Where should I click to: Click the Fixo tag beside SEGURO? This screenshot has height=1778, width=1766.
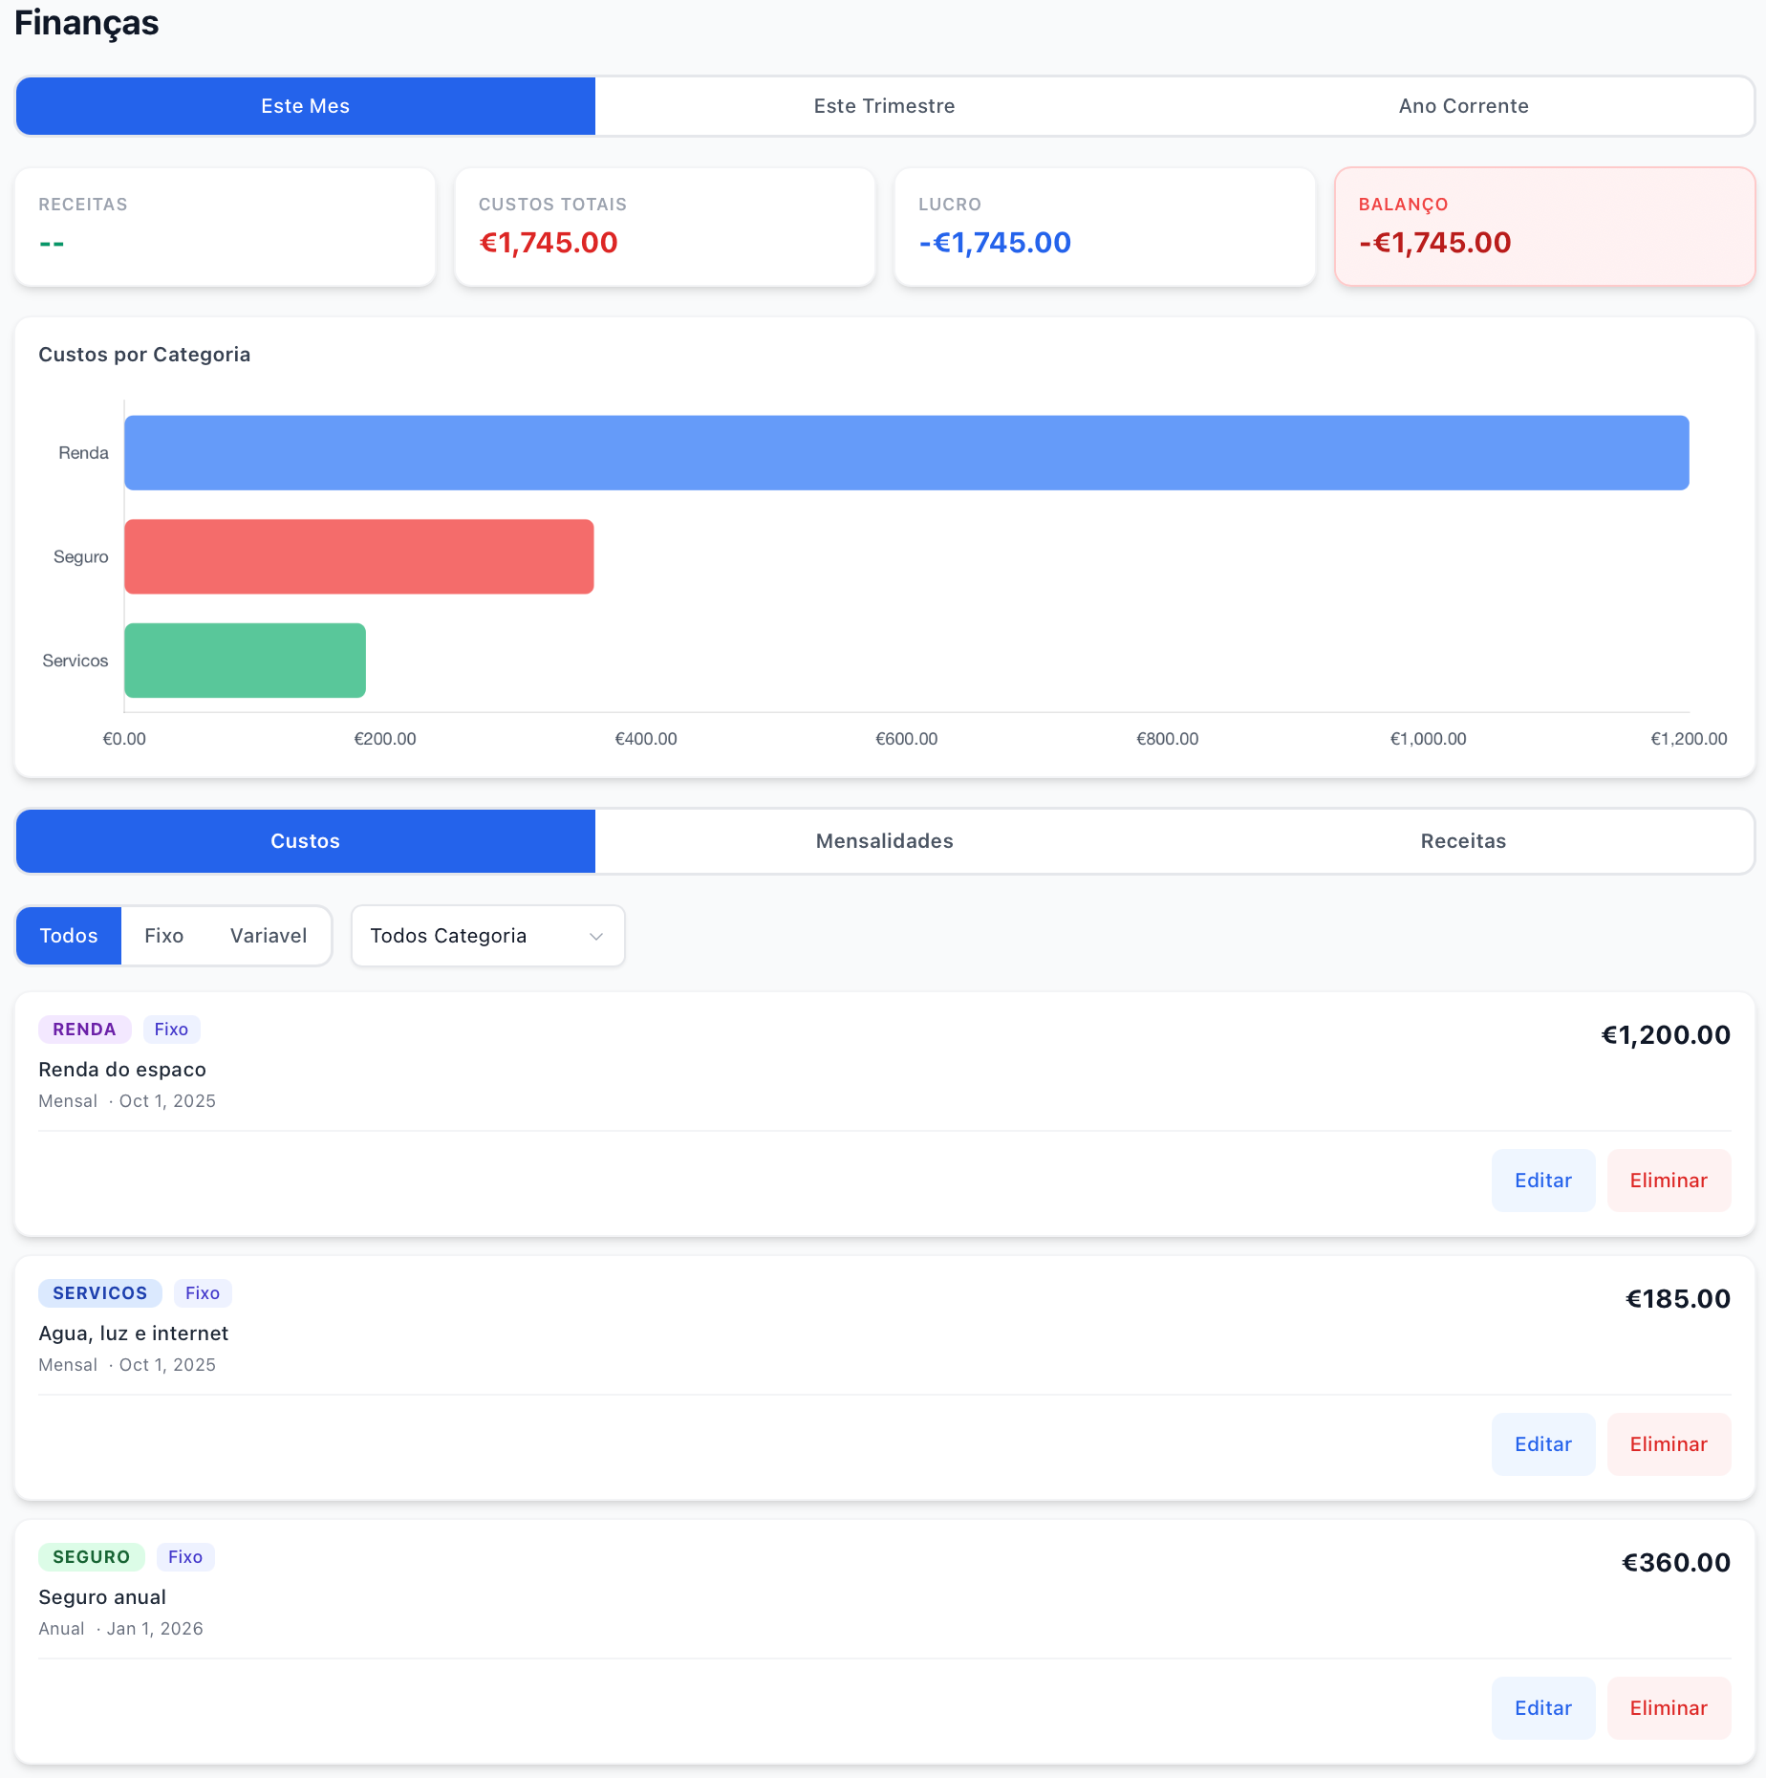pyautogui.click(x=185, y=1557)
